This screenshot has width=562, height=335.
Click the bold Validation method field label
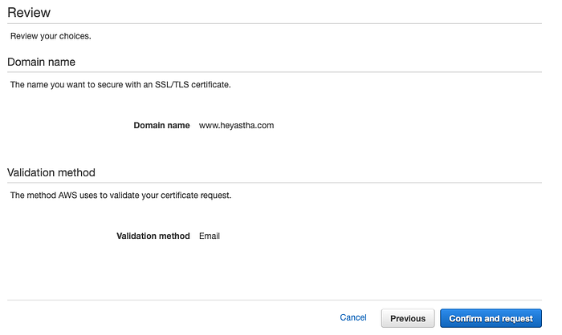coord(153,236)
